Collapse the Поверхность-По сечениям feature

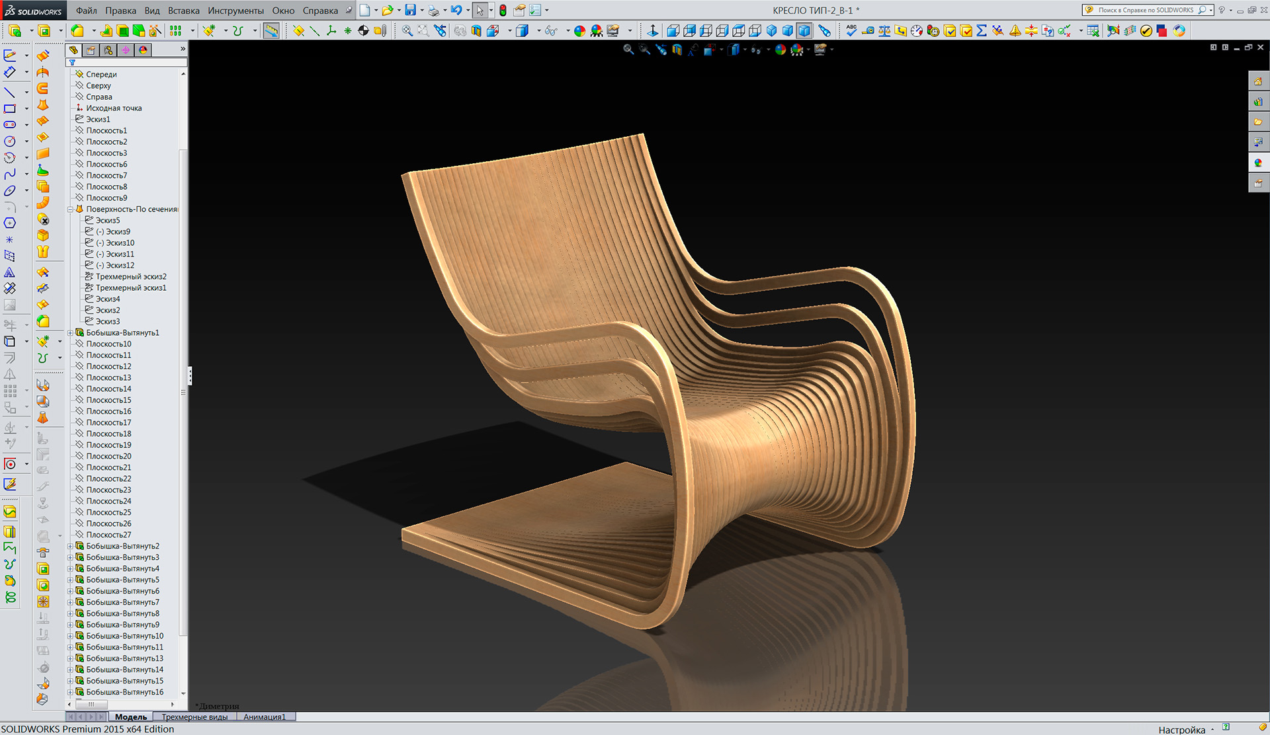[70, 210]
